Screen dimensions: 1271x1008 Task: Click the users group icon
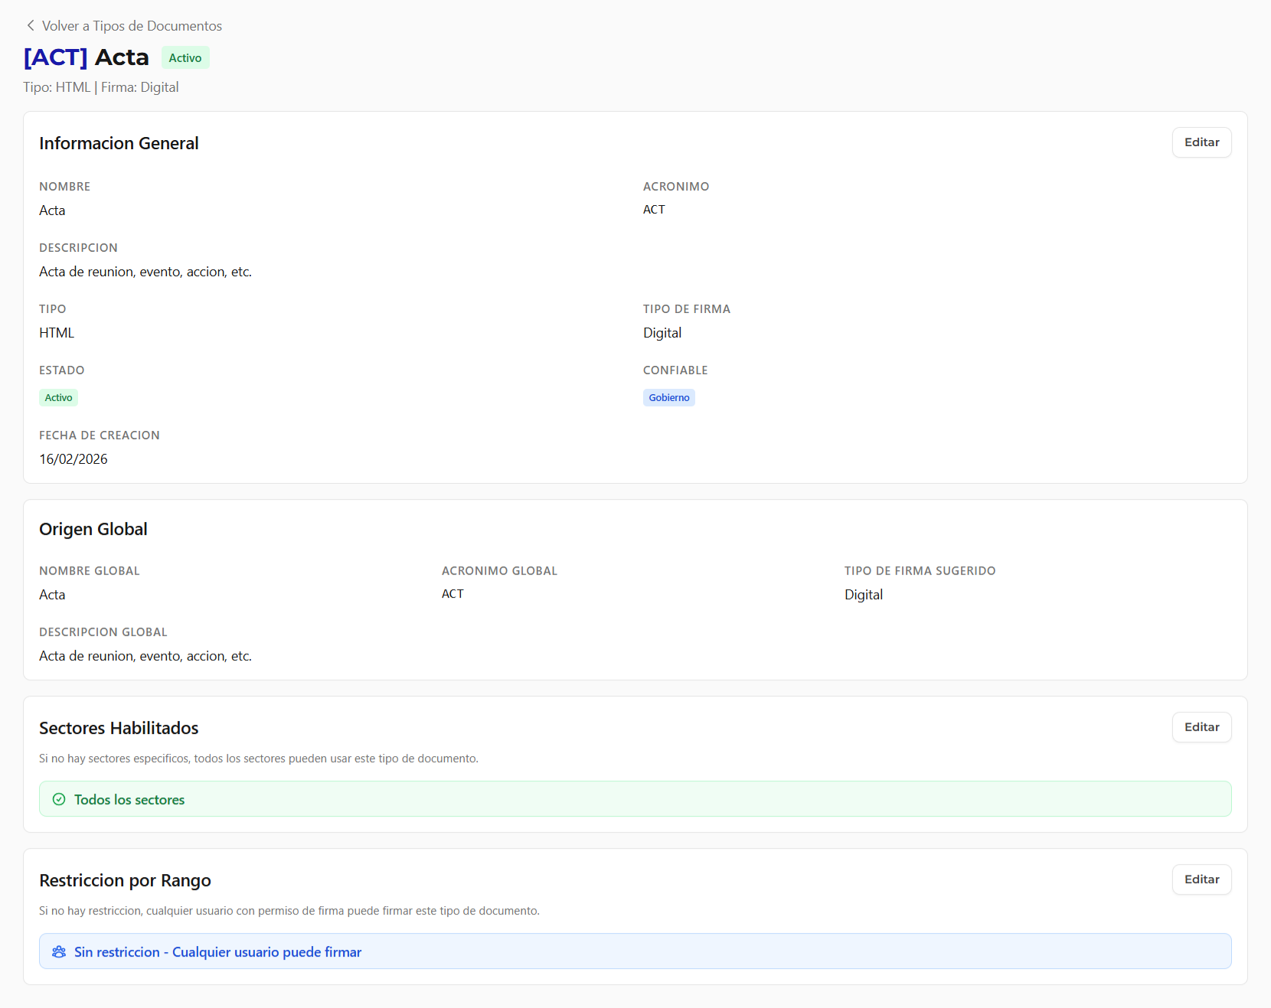point(59,951)
